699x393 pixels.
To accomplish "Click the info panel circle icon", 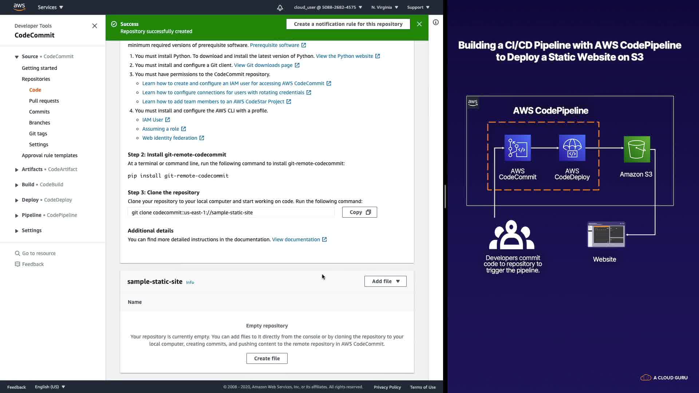I will point(435,23).
